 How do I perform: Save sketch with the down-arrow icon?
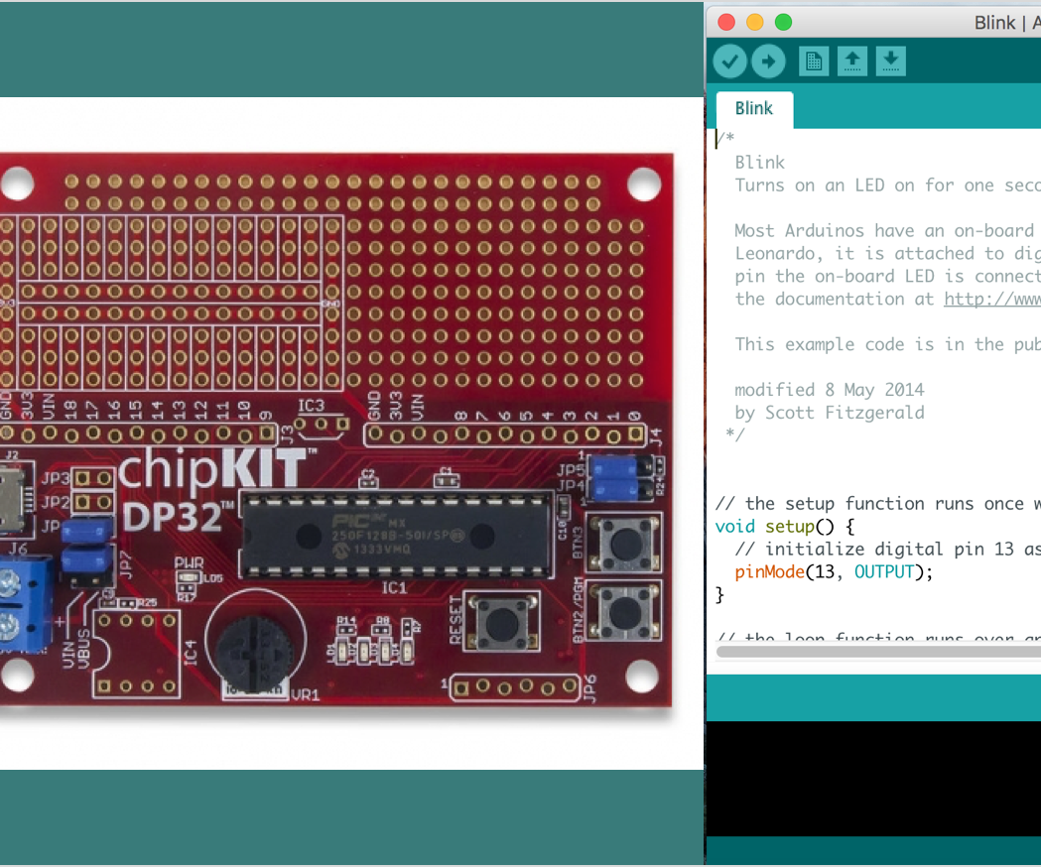[890, 62]
